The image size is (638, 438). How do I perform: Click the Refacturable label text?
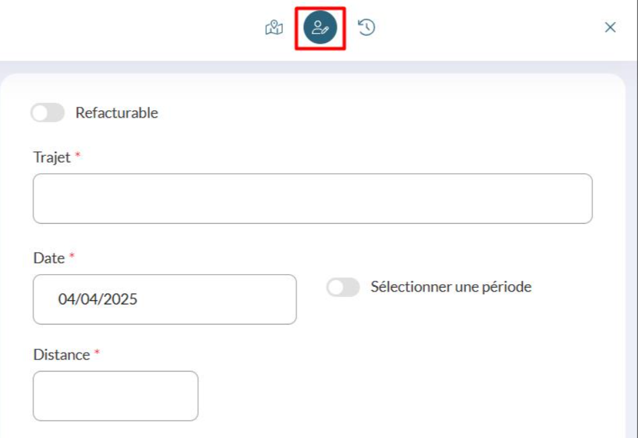pos(117,113)
